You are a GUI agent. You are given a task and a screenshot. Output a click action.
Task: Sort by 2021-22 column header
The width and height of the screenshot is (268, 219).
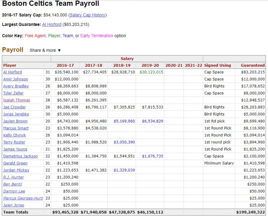pos(193,65)
